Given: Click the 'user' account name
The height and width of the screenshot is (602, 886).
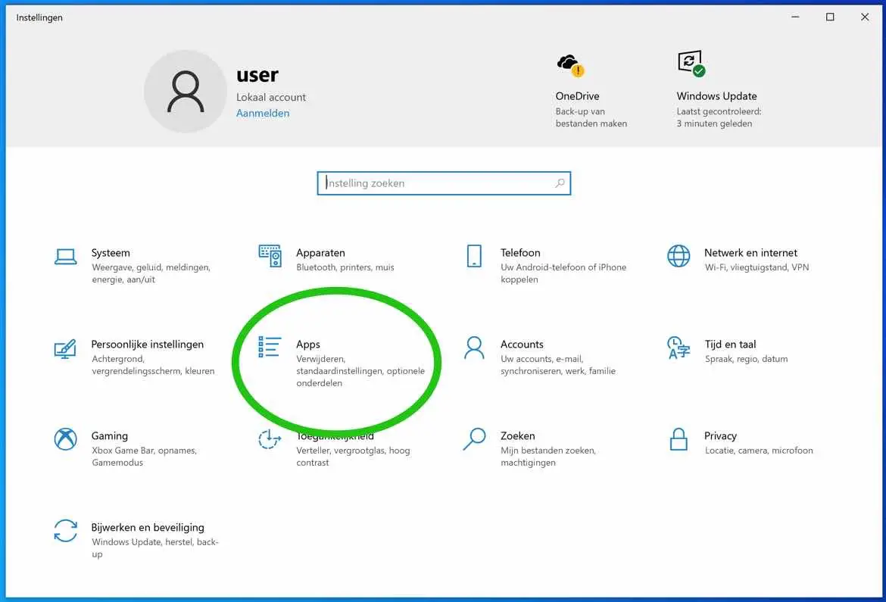Looking at the screenshot, I should (257, 75).
